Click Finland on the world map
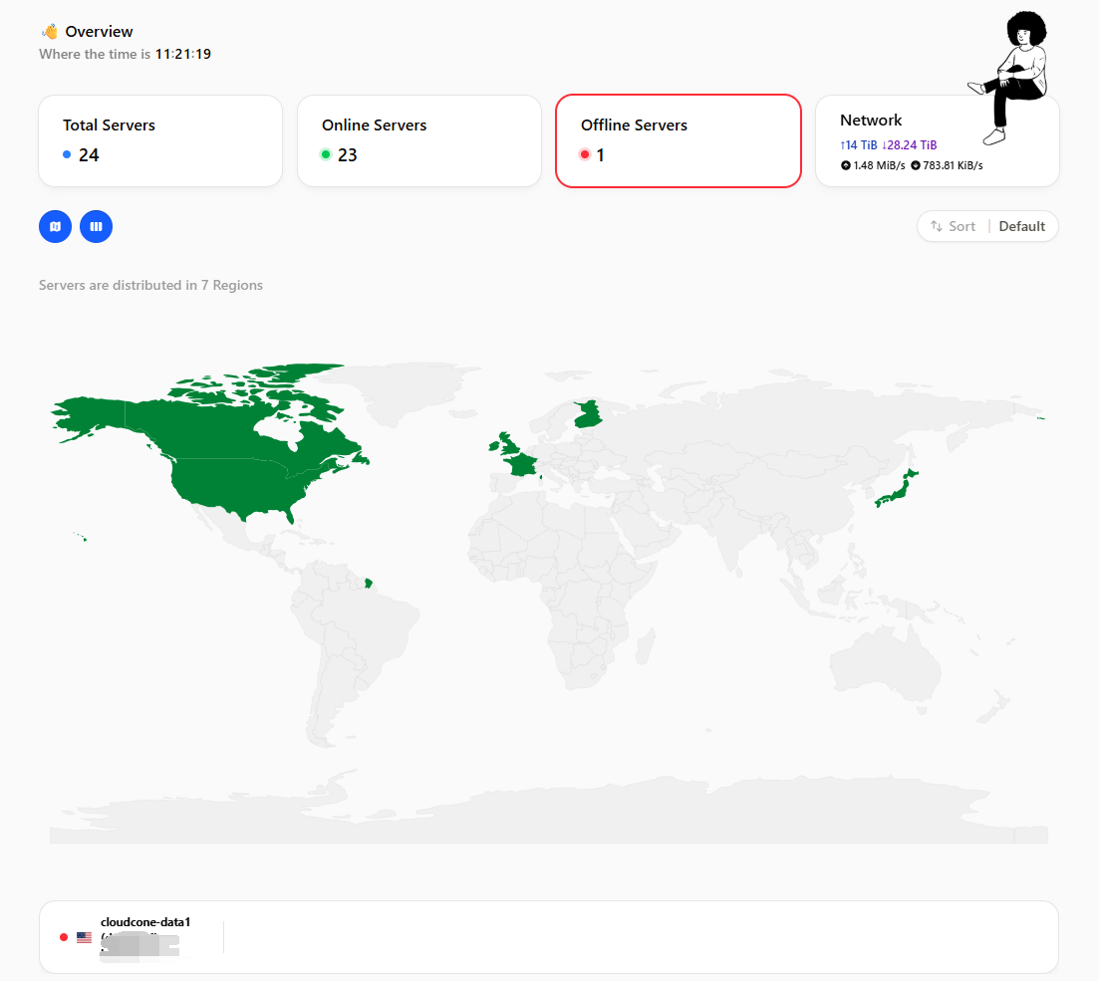Viewport: 1099px width, 981px height. point(587,414)
